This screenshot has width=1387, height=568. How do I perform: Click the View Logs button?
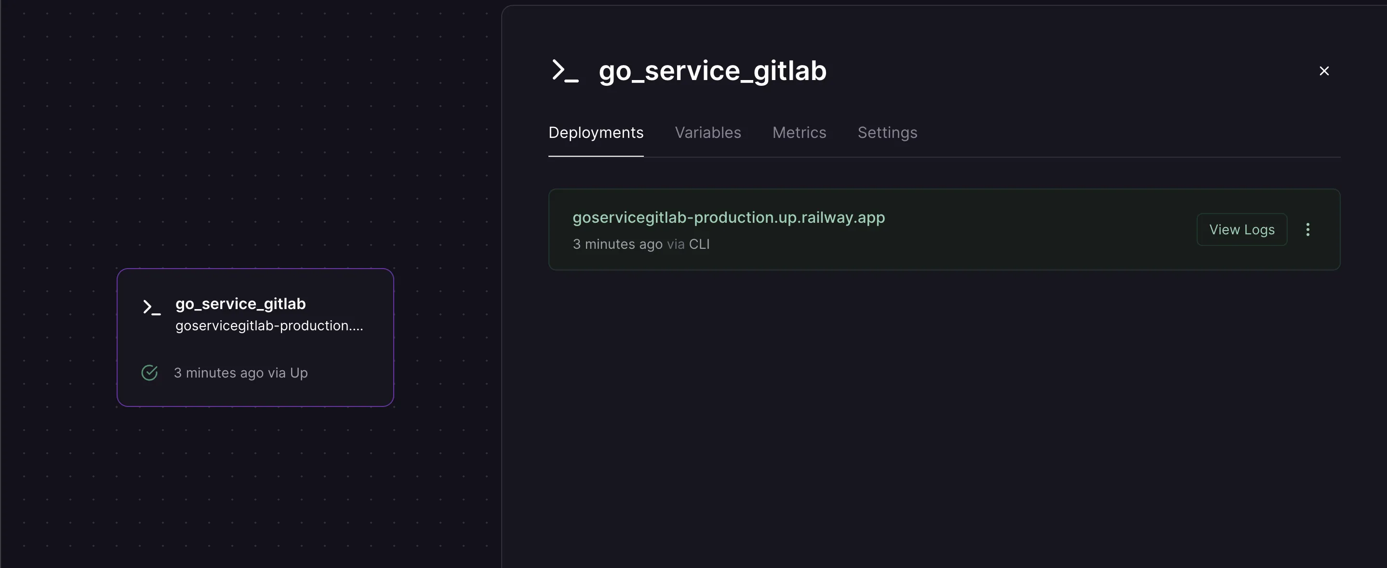pos(1241,230)
